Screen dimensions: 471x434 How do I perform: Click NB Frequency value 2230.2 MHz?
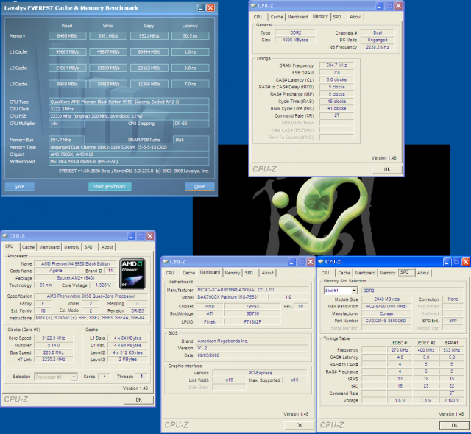[x=378, y=47]
